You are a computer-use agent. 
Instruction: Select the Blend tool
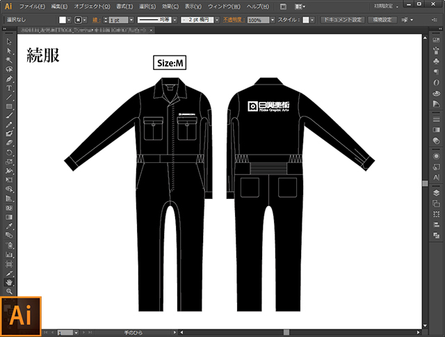tap(9, 235)
